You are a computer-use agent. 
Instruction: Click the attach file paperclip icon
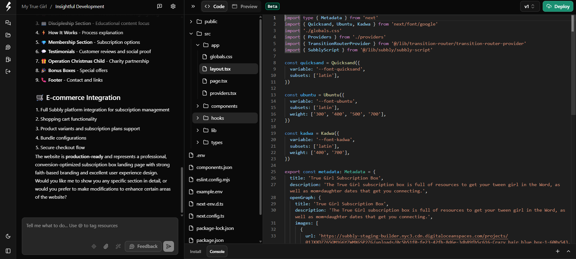[106, 246]
